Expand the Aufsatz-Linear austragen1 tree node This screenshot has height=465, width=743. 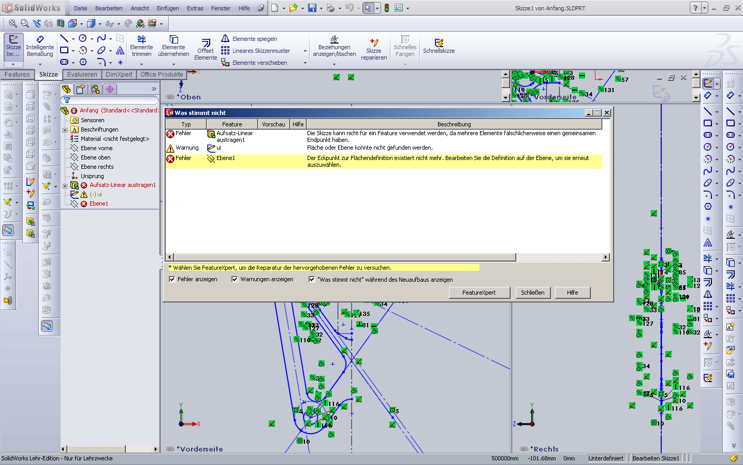coord(65,185)
